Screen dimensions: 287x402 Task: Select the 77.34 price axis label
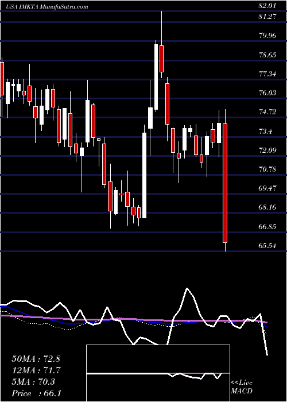268,74
